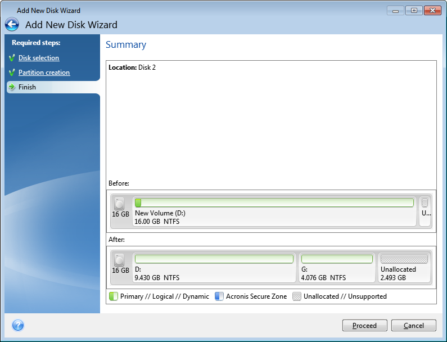Viewport: 447px width, 342px height.
Task: Click the Acronis Secure Zone legend swatch
Action: 219,296
